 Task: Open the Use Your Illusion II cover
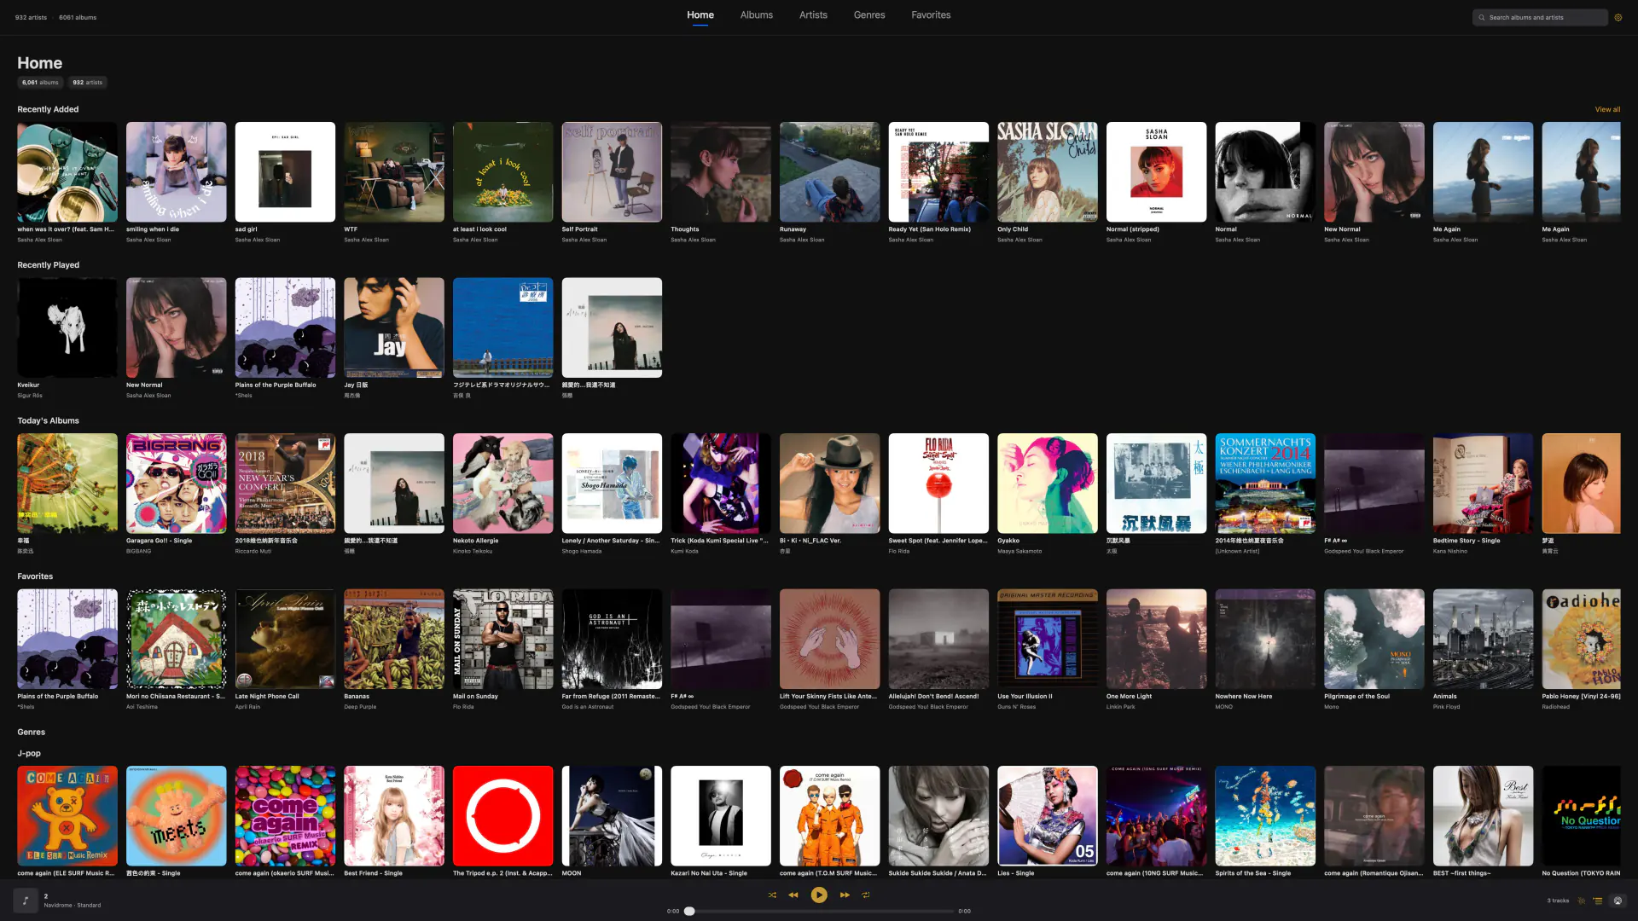coord(1048,639)
